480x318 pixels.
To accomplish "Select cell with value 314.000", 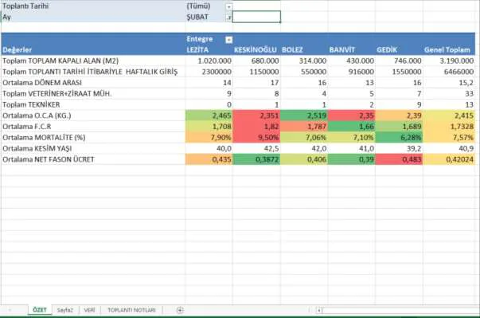I will [x=304, y=61].
